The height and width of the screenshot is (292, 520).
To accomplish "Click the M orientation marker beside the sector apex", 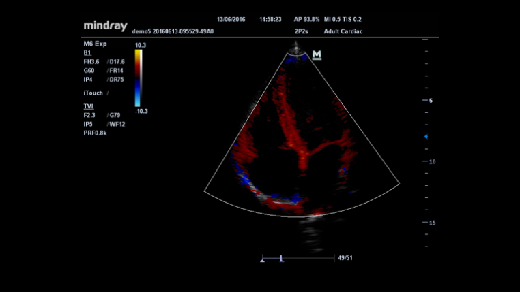I will 317,55.
